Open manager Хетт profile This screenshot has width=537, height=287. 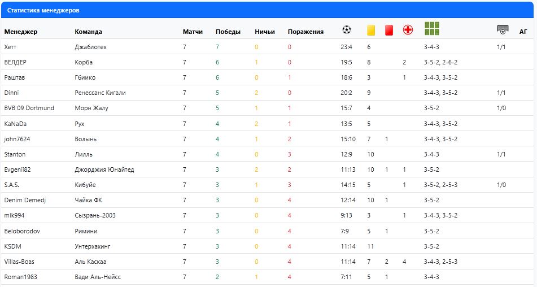coord(10,47)
